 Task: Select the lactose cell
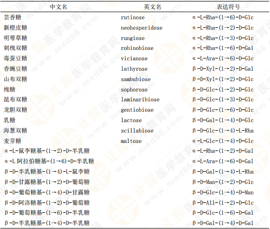pyautogui.click(x=131, y=120)
